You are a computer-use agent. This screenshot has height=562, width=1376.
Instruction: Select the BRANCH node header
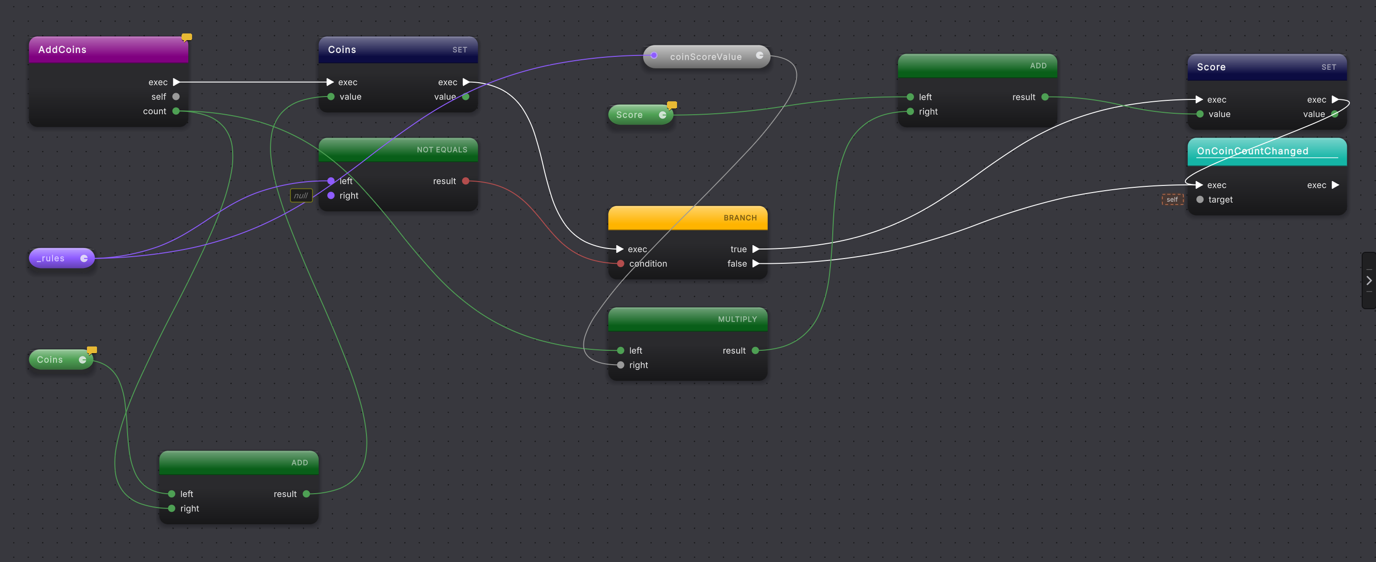688,218
